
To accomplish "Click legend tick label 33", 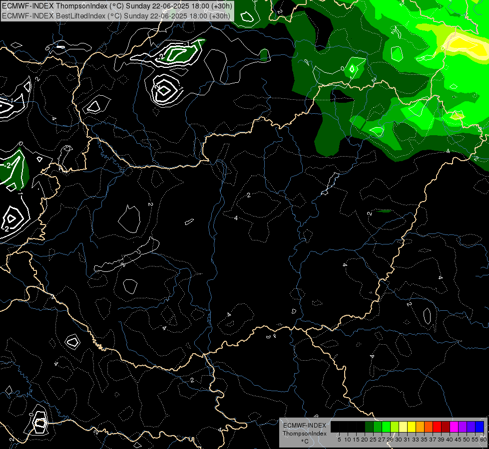I will (416, 440).
